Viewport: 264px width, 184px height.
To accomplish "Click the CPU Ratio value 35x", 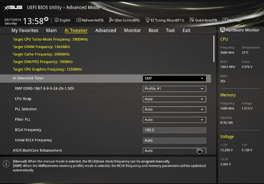I will point(223,81).
